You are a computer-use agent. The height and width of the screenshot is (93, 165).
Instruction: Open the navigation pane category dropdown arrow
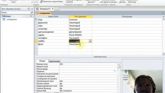(29, 9)
